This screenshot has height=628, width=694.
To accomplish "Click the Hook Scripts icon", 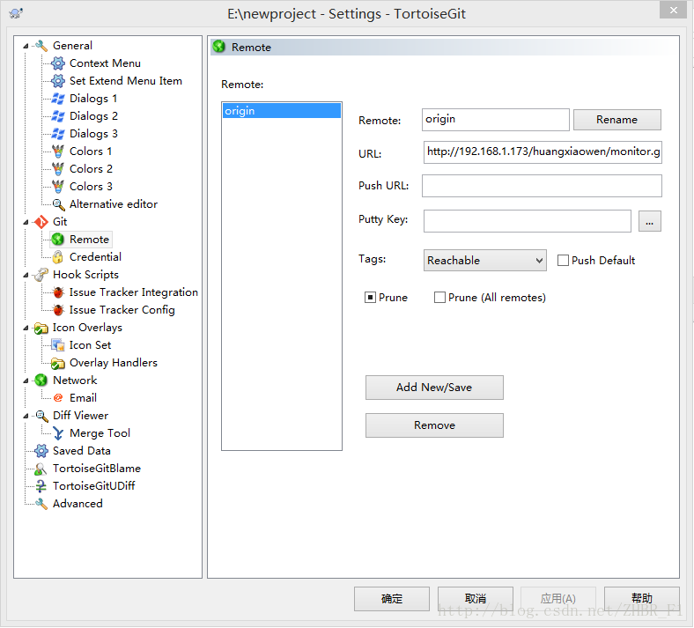I will (x=41, y=275).
